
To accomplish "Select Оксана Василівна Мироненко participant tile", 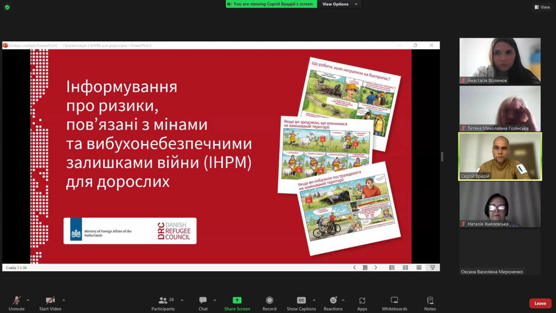I will pyautogui.click(x=500, y=252).
